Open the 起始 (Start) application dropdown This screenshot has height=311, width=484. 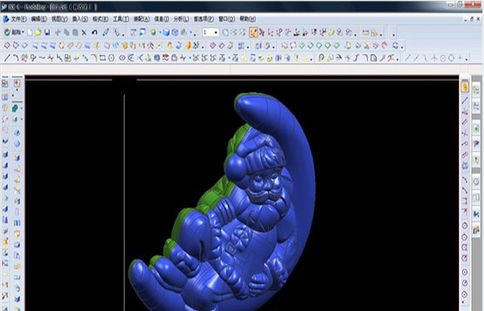tap(14, 32)
